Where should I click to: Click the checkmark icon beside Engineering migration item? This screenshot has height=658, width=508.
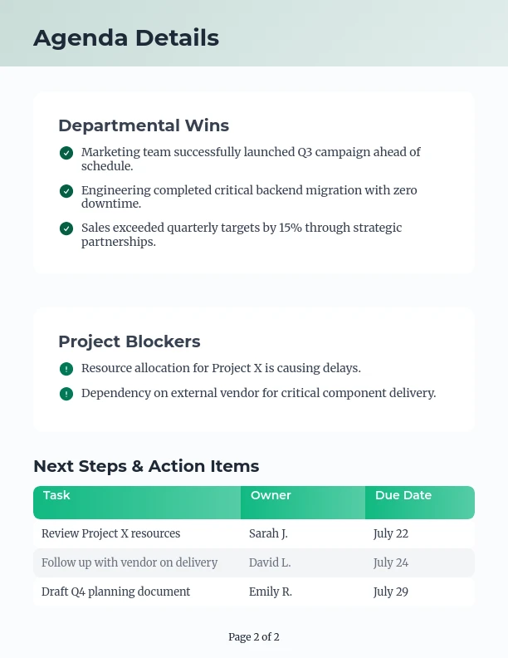point(66,191)
